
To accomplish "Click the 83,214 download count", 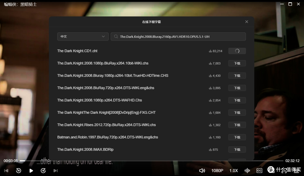I will coord(215,51).
